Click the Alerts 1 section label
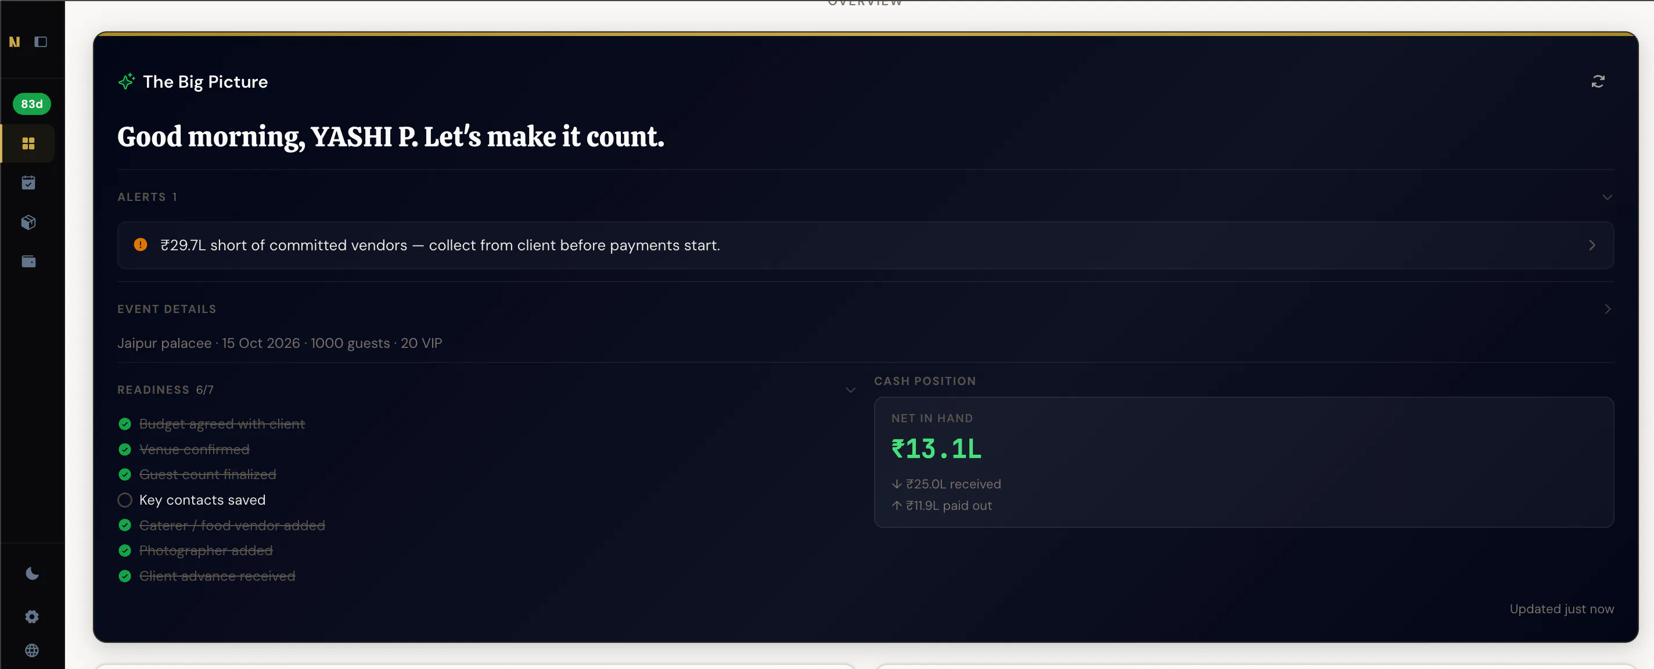The height and width of the screenshot is (669, 1654). point(147,197)
